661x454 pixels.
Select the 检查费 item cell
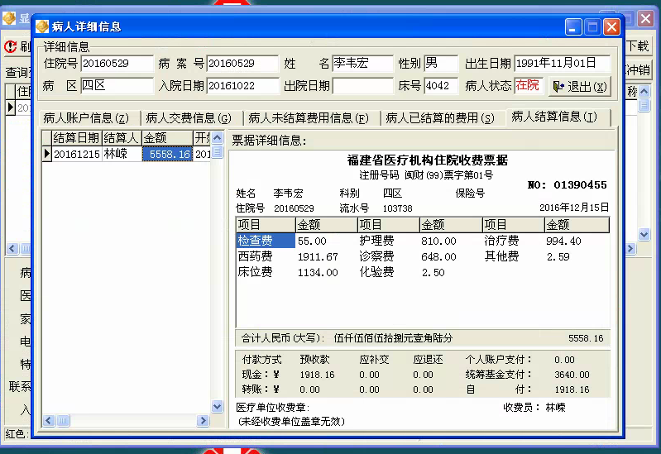pos(266,241)
